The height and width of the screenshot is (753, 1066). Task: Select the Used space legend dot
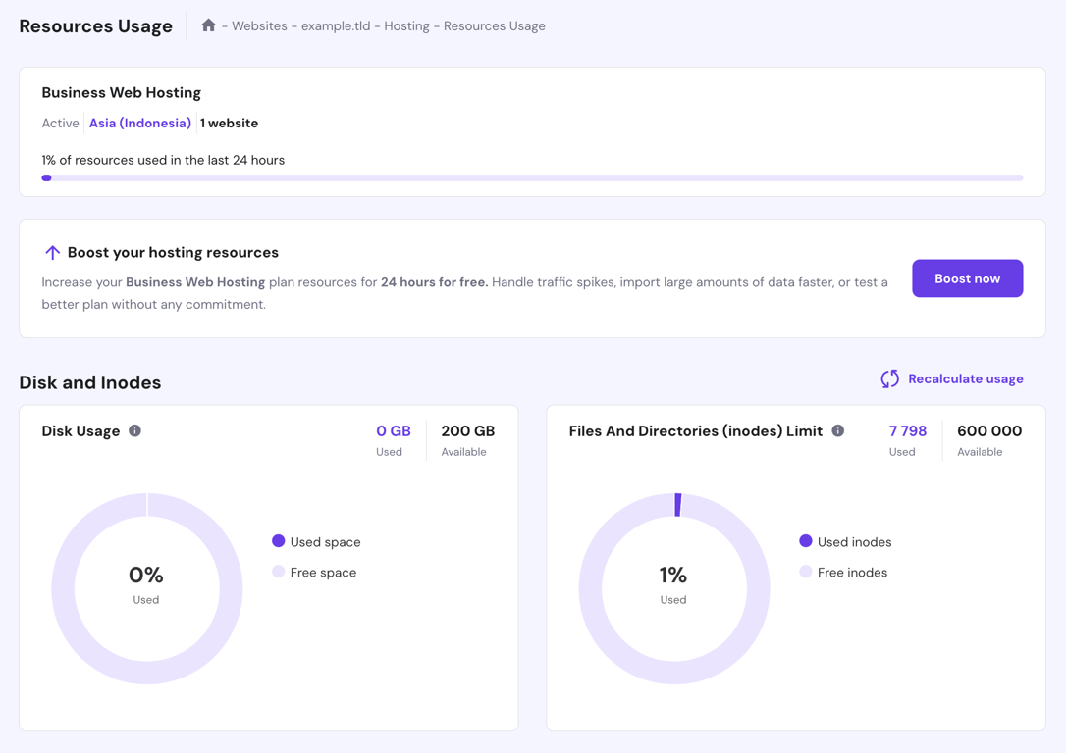279,541
